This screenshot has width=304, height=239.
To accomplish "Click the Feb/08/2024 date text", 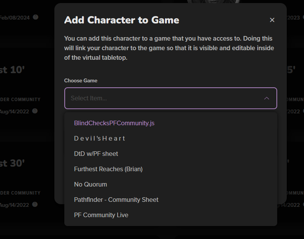I will click(x=15, y=18).
